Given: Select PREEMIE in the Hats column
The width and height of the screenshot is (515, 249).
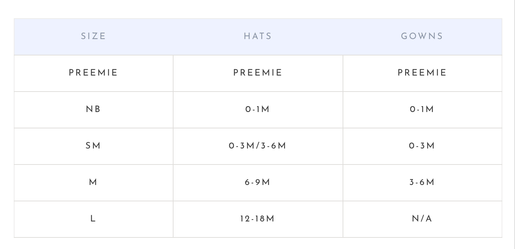Looking at the screenshot, I should pos(258,73).
